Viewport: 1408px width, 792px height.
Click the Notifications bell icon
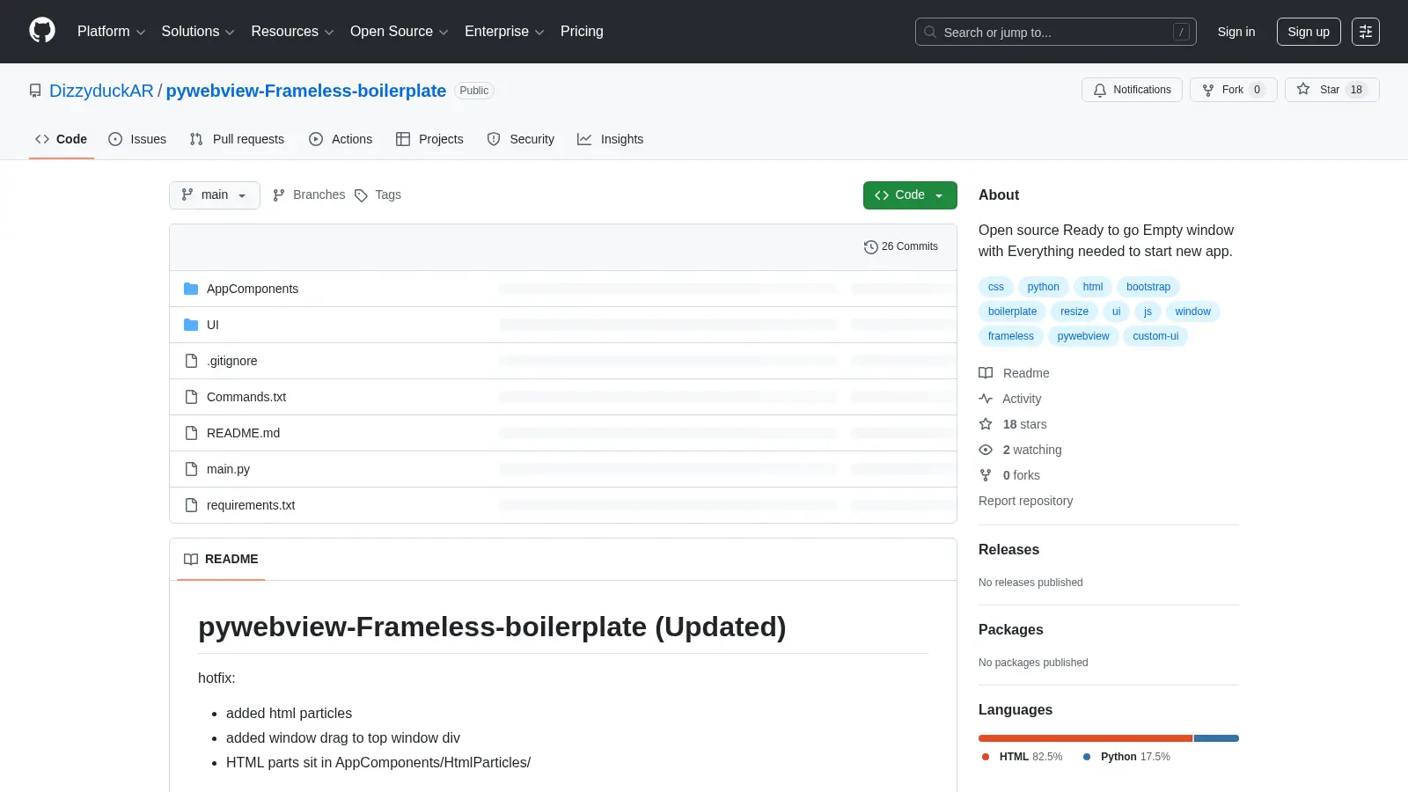pyautogui.click(x=1100, y=90)
